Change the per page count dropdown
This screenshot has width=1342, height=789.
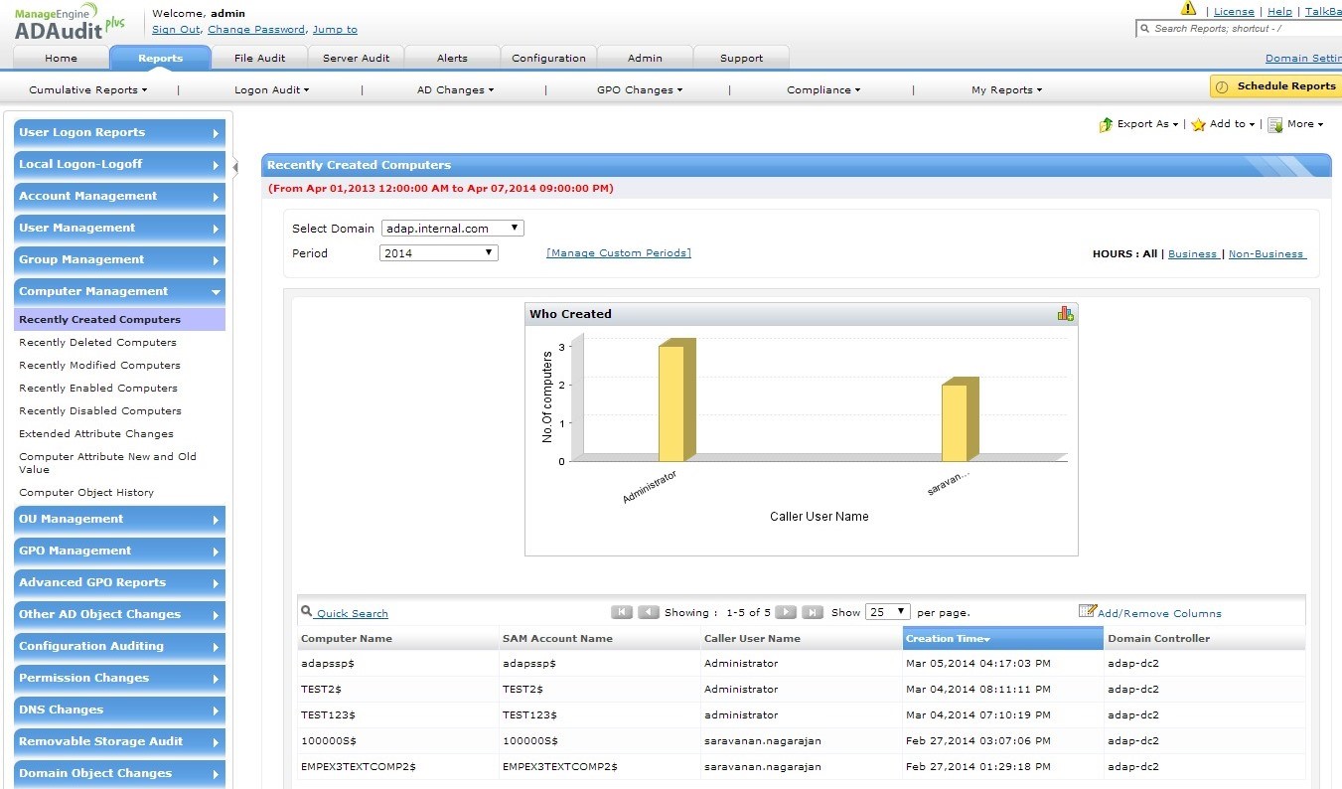pos(887,612)
